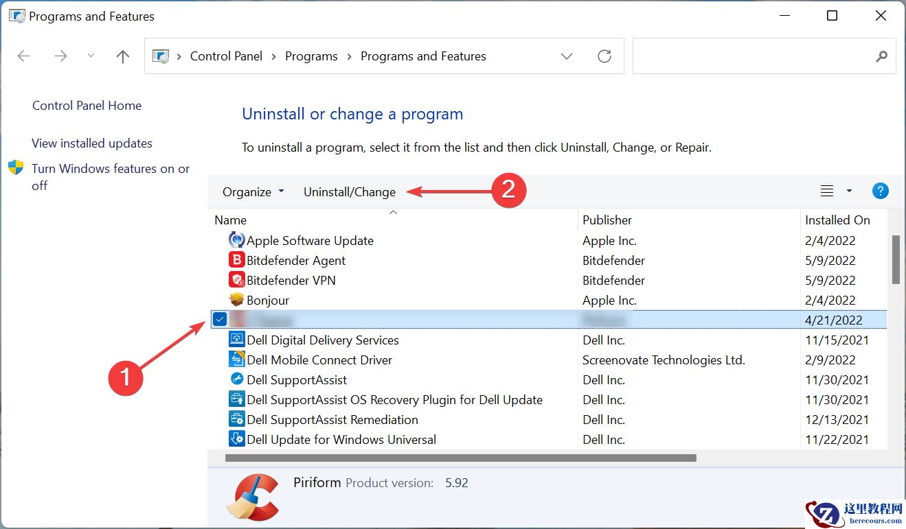Viewport: 906px width, 529px height.
Task: Click the horizontal scrollbar under the list
Action: (460, 458)
